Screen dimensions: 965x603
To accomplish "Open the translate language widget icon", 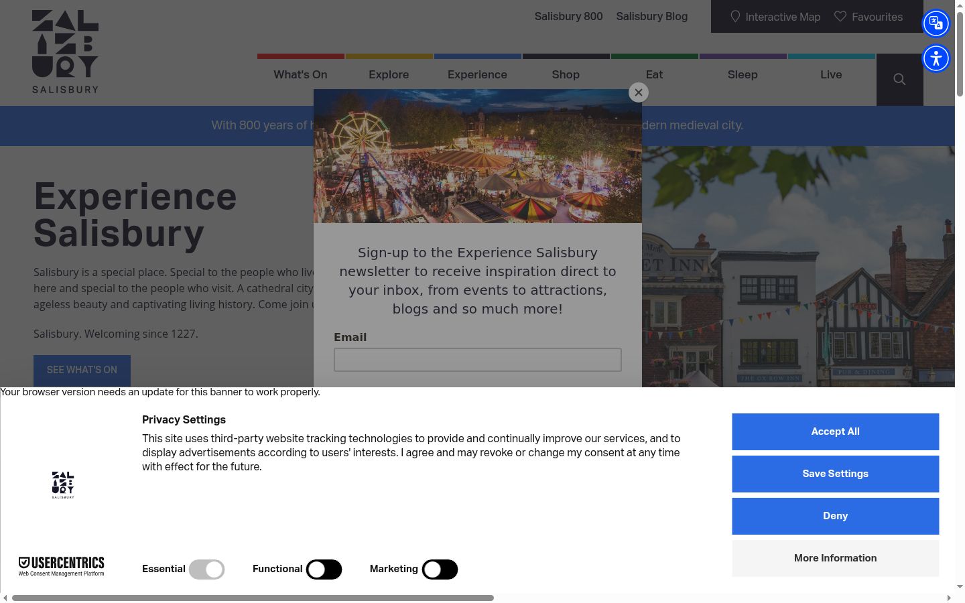I will point(936,23).
